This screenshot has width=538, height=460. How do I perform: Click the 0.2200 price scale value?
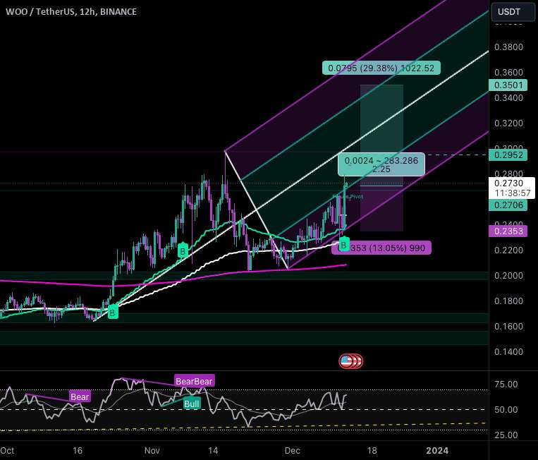(x=508, y=250)
